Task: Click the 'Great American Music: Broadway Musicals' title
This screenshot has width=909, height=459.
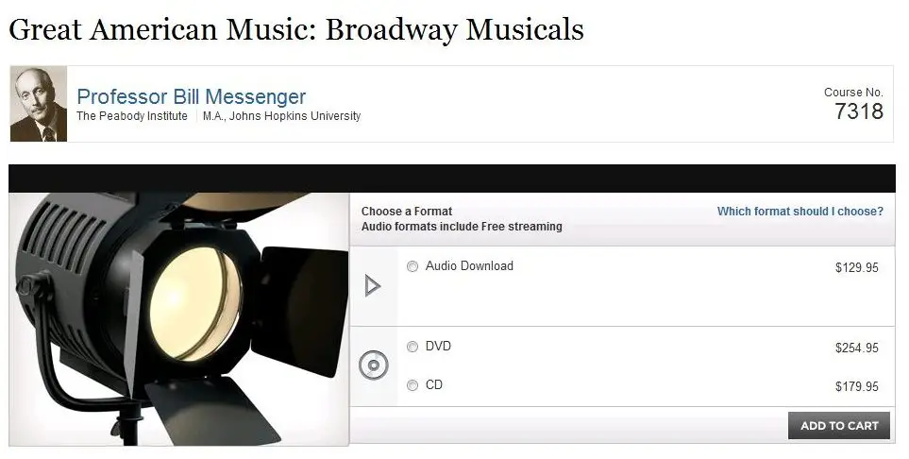Action: coord(296,29)
